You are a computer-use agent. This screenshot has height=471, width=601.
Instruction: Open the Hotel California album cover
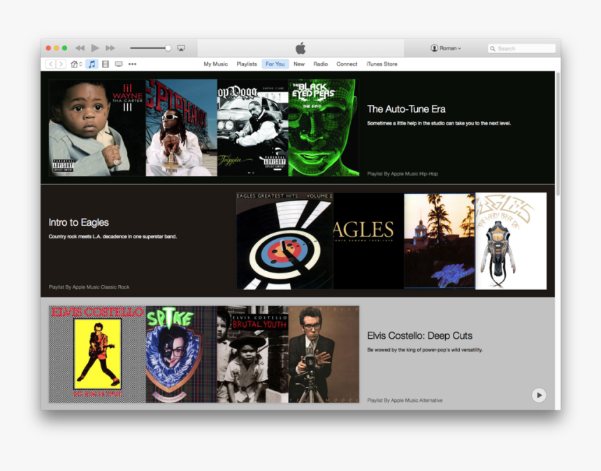(x=440, y=241)
